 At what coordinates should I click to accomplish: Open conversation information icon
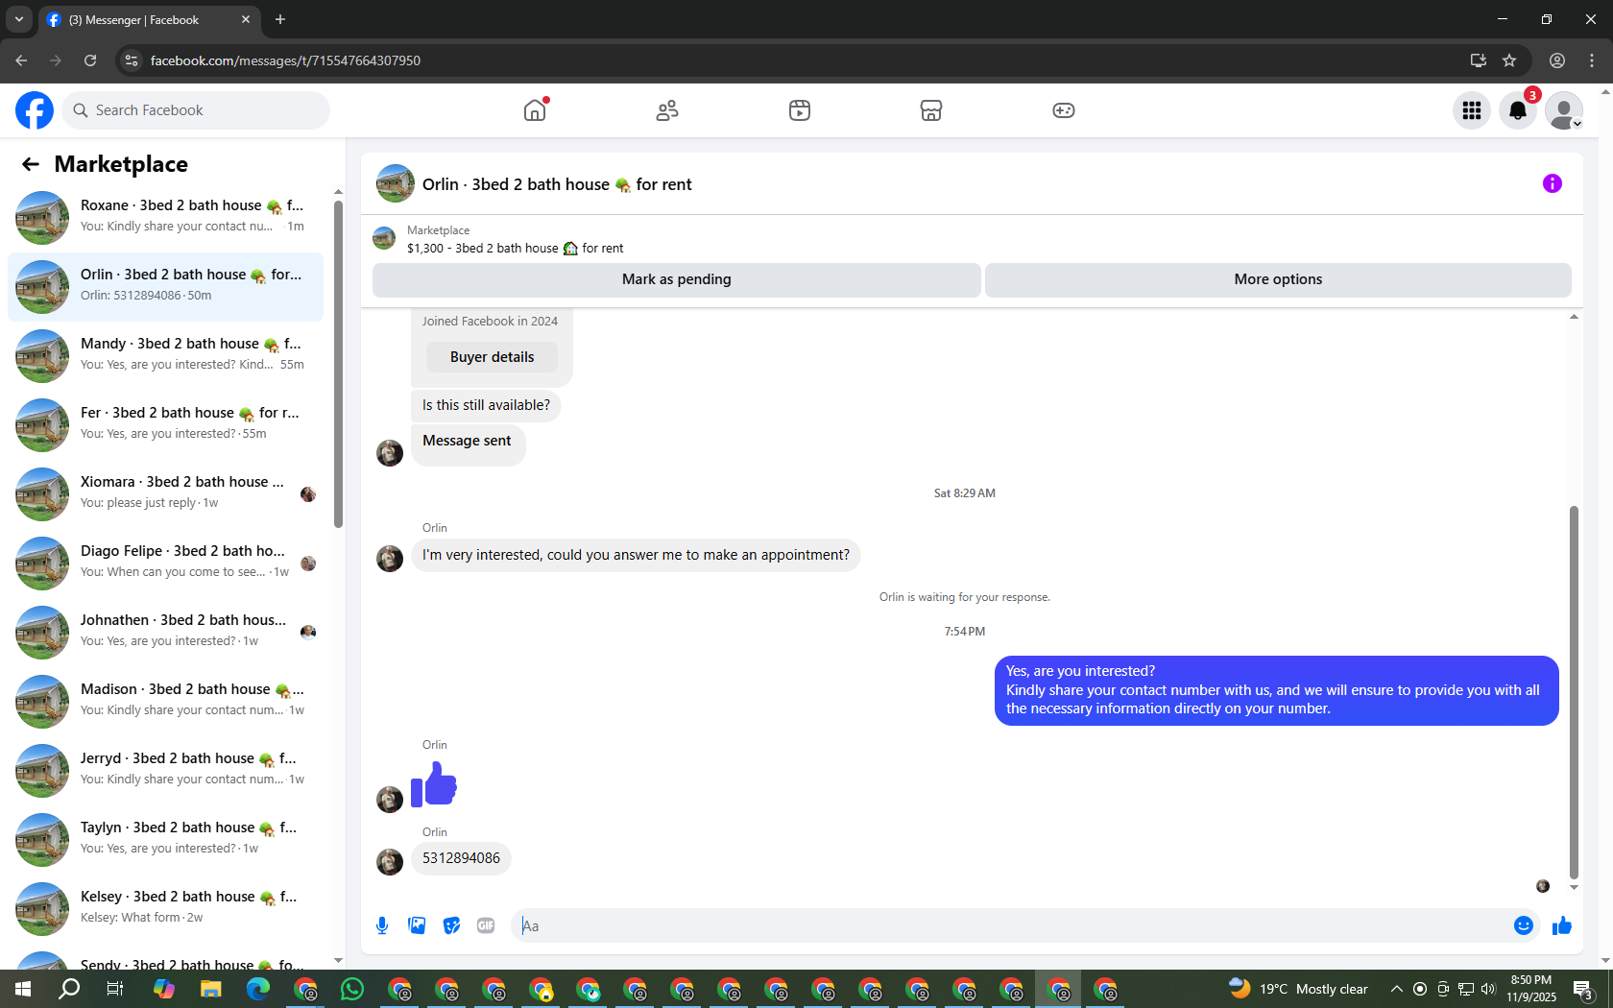pyautogui.click(x=1553, y=183)
